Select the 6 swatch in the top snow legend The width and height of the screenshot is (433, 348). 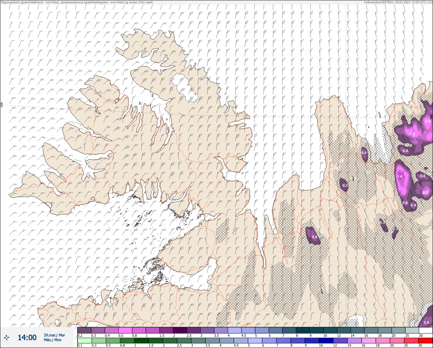pos(275,330)
